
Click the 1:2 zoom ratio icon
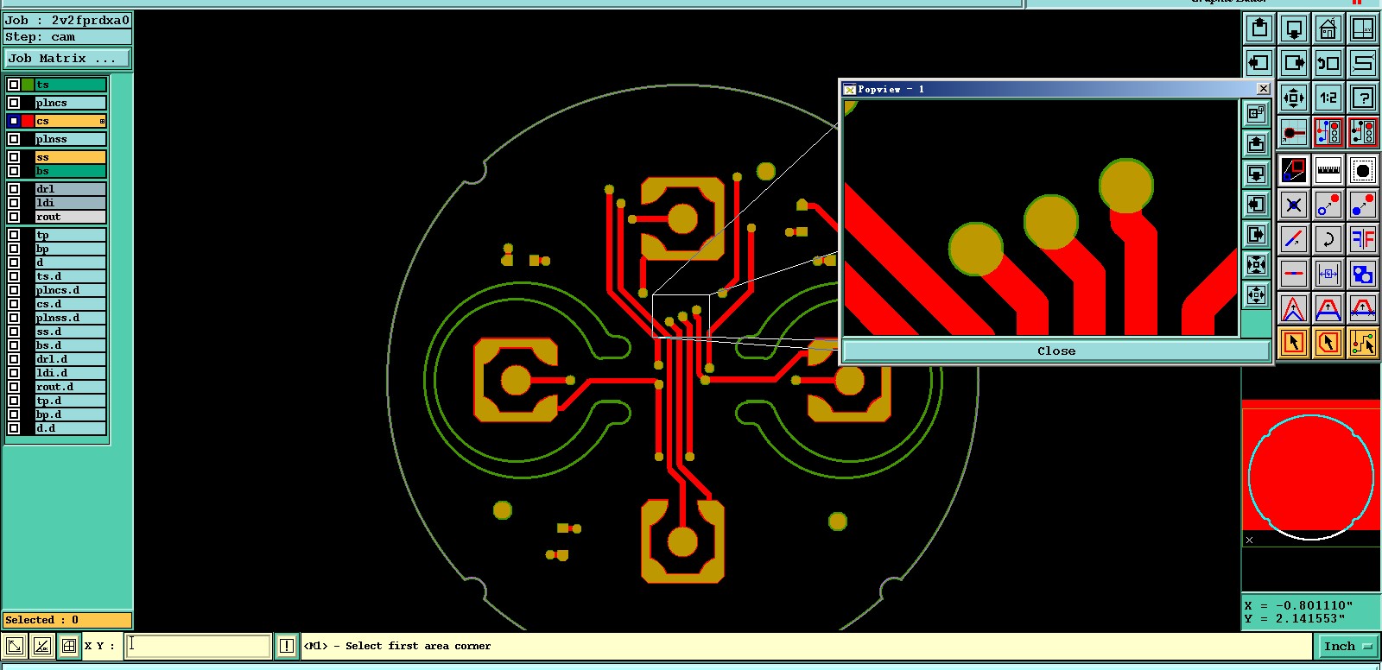[1328, 98]
